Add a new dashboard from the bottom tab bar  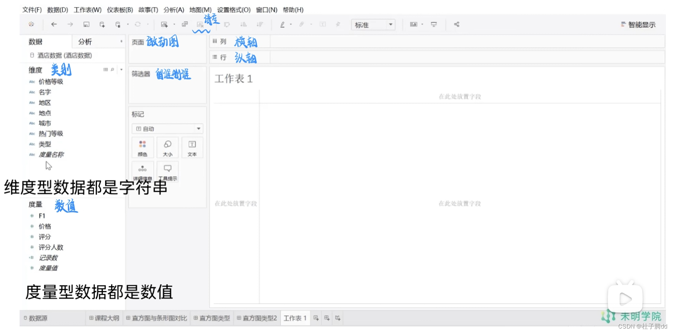(x=327, y=318)
